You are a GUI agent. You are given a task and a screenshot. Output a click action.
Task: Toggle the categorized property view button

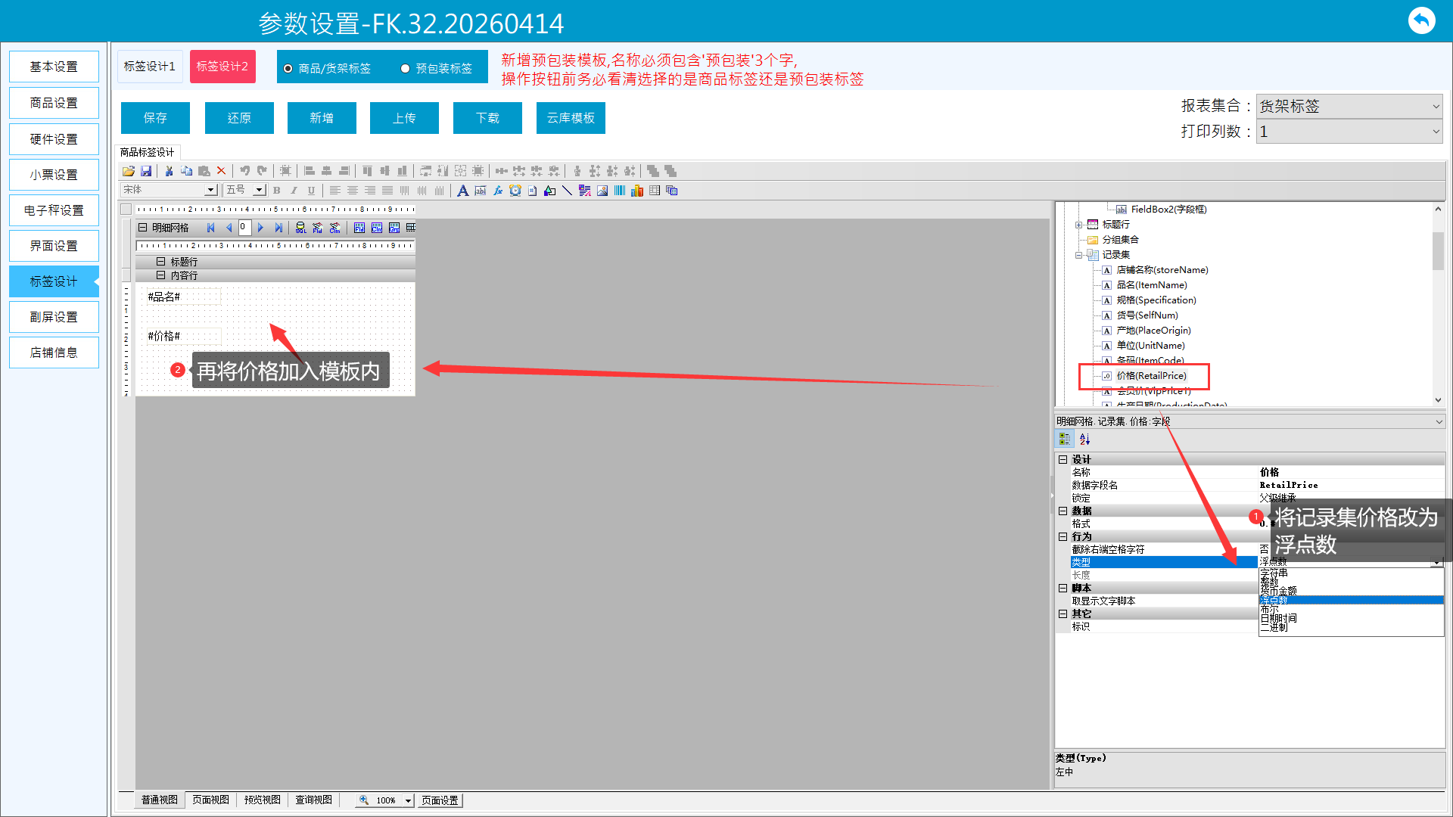[x=1065, y=439]
